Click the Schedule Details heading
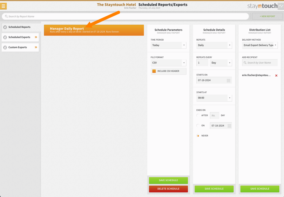Viewport: 284px width, 197px height. [214, 30]
